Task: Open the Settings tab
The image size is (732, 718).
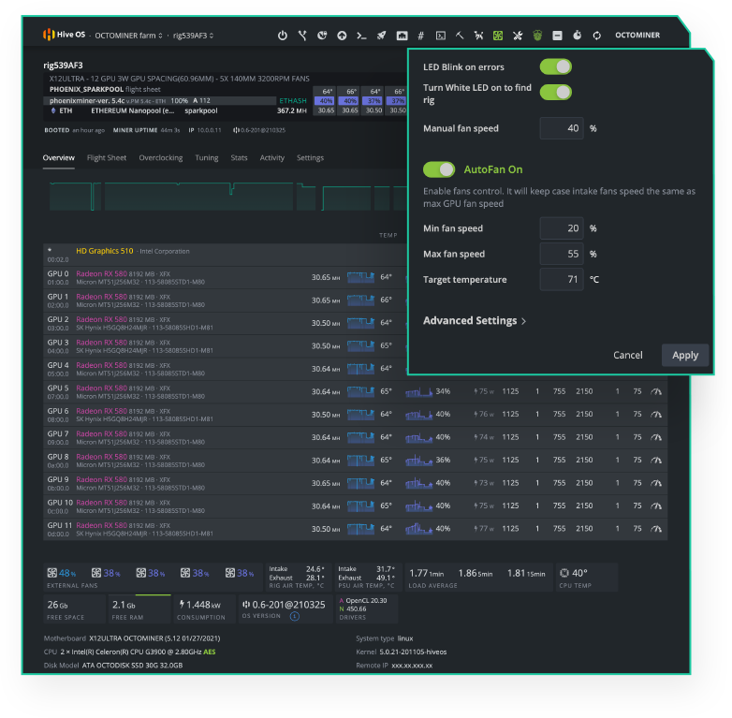Action: pos(310,158)
